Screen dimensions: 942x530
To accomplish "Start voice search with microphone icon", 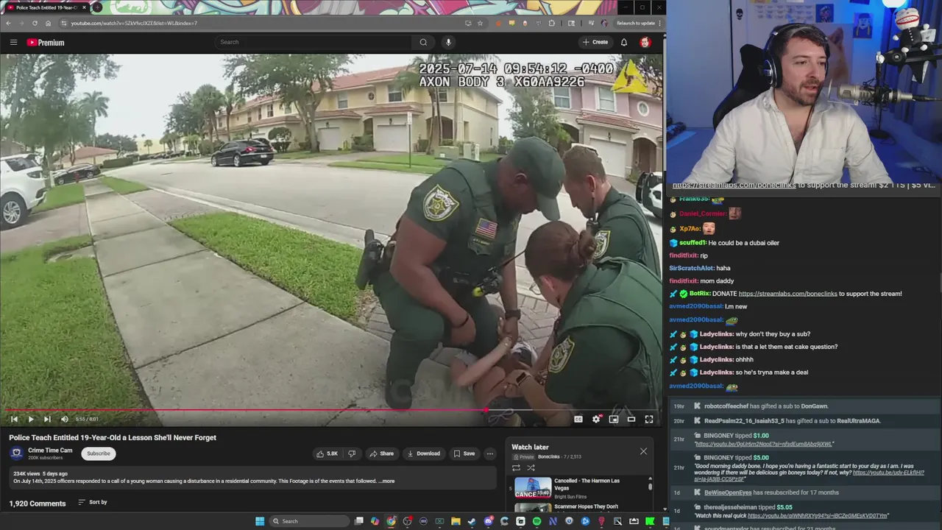I will coord(448,42).
